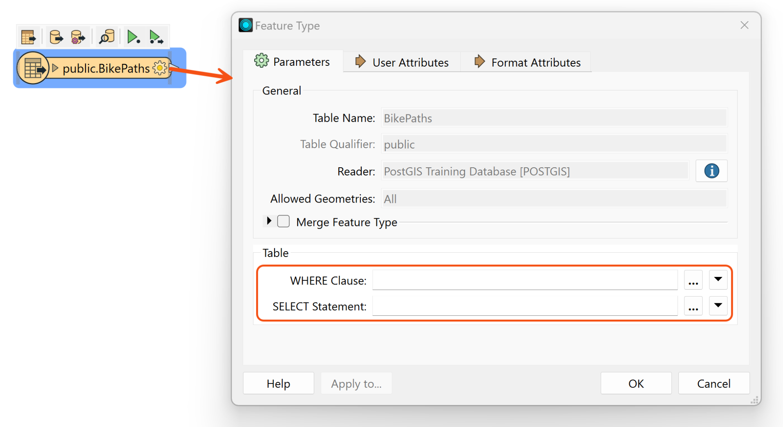Click the green Run From This icon
The image size is (783, 427).
click(x=156, y=37)
